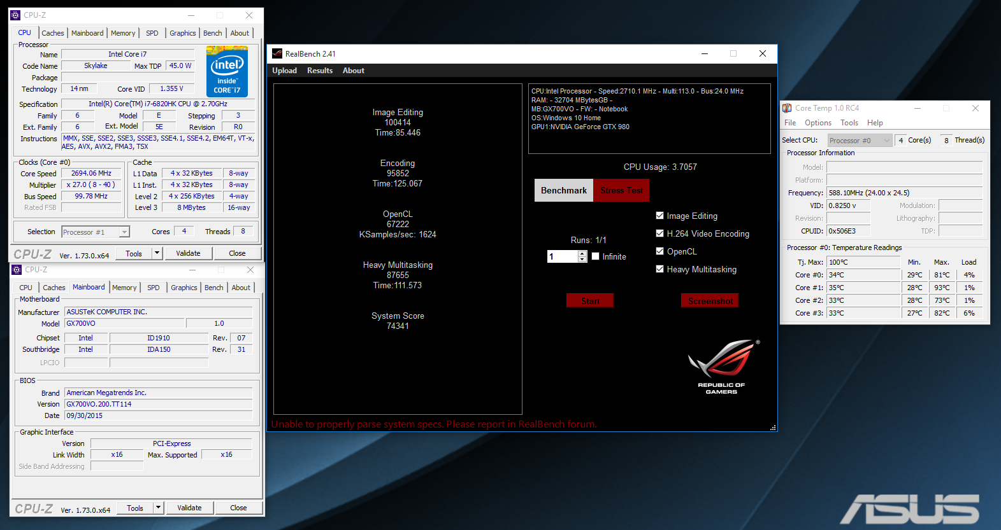Select the Benchmark tab in RealBench
This screenshot has height=530, width=1001.
point(564,190)
